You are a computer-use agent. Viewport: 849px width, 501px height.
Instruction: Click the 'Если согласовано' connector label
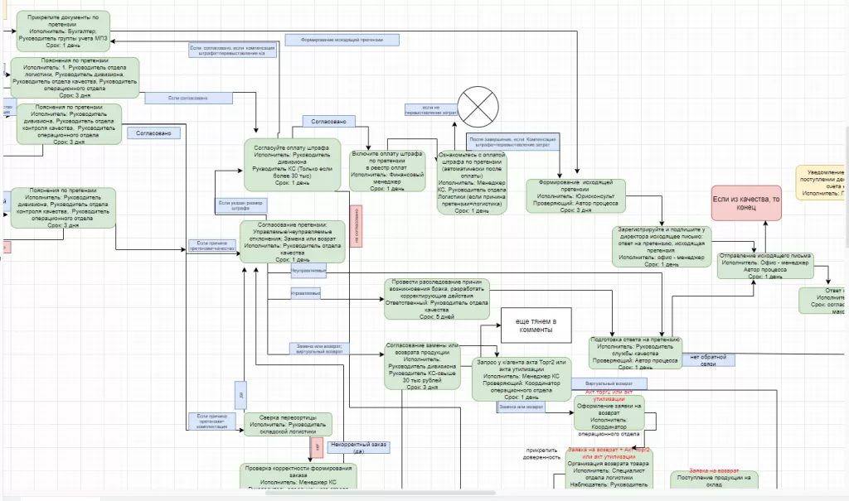point(187,98)
